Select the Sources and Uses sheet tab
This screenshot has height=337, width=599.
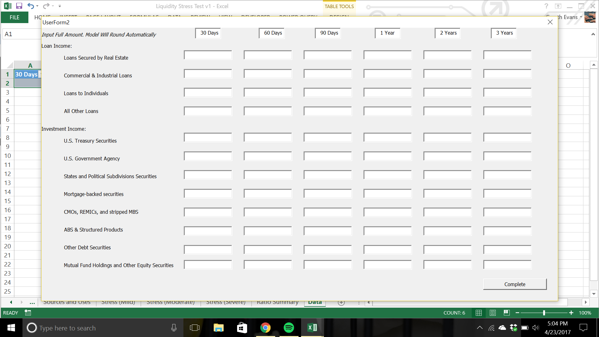pos(67,302)
